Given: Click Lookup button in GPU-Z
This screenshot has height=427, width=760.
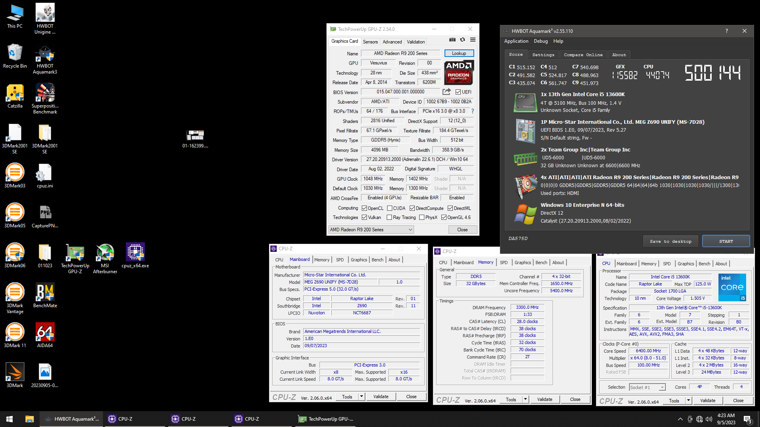Looking at the screenshot, I should (459, 53).
